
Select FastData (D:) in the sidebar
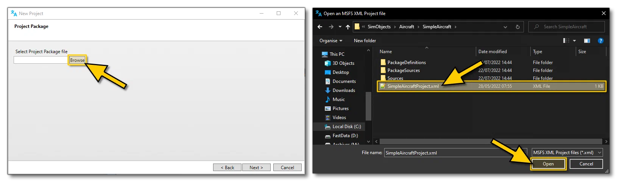tap(341, 136)
